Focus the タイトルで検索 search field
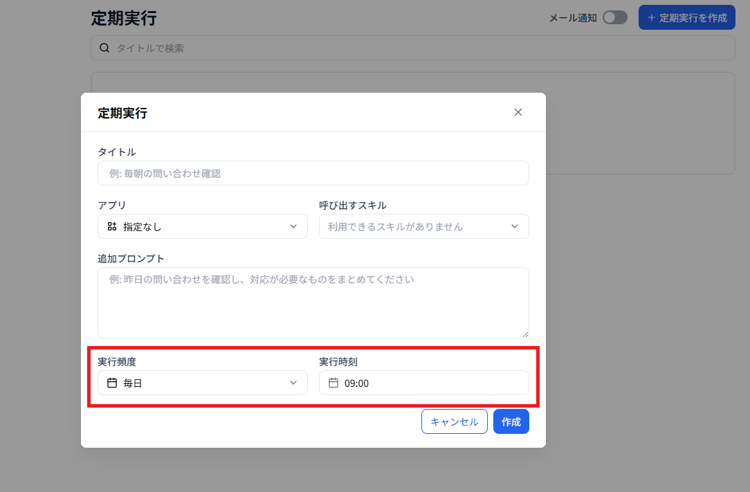The image size is (750, 492). click(x=413, y=48)
